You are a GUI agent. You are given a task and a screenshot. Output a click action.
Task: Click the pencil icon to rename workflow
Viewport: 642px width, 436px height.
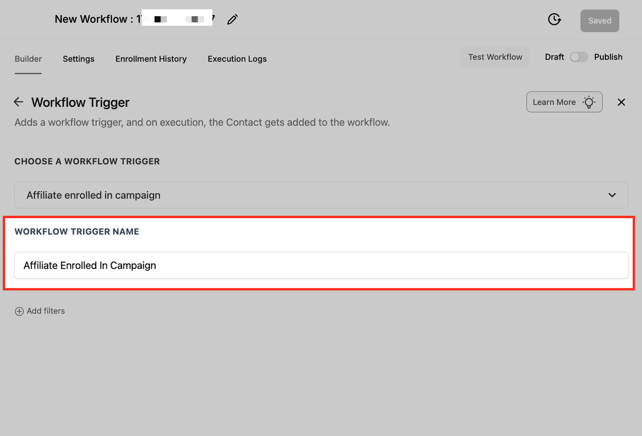coord(232,19)
